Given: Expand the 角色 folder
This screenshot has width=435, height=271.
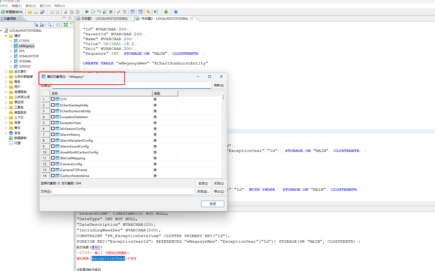Looking at the screenshot, I should [x=6, y=82].
